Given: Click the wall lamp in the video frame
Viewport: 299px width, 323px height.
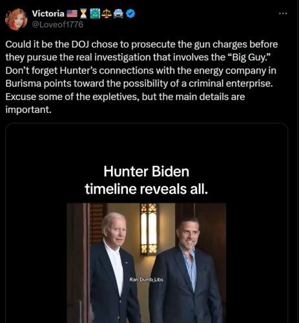Looking at the screenshot, I should click(149, 228).
